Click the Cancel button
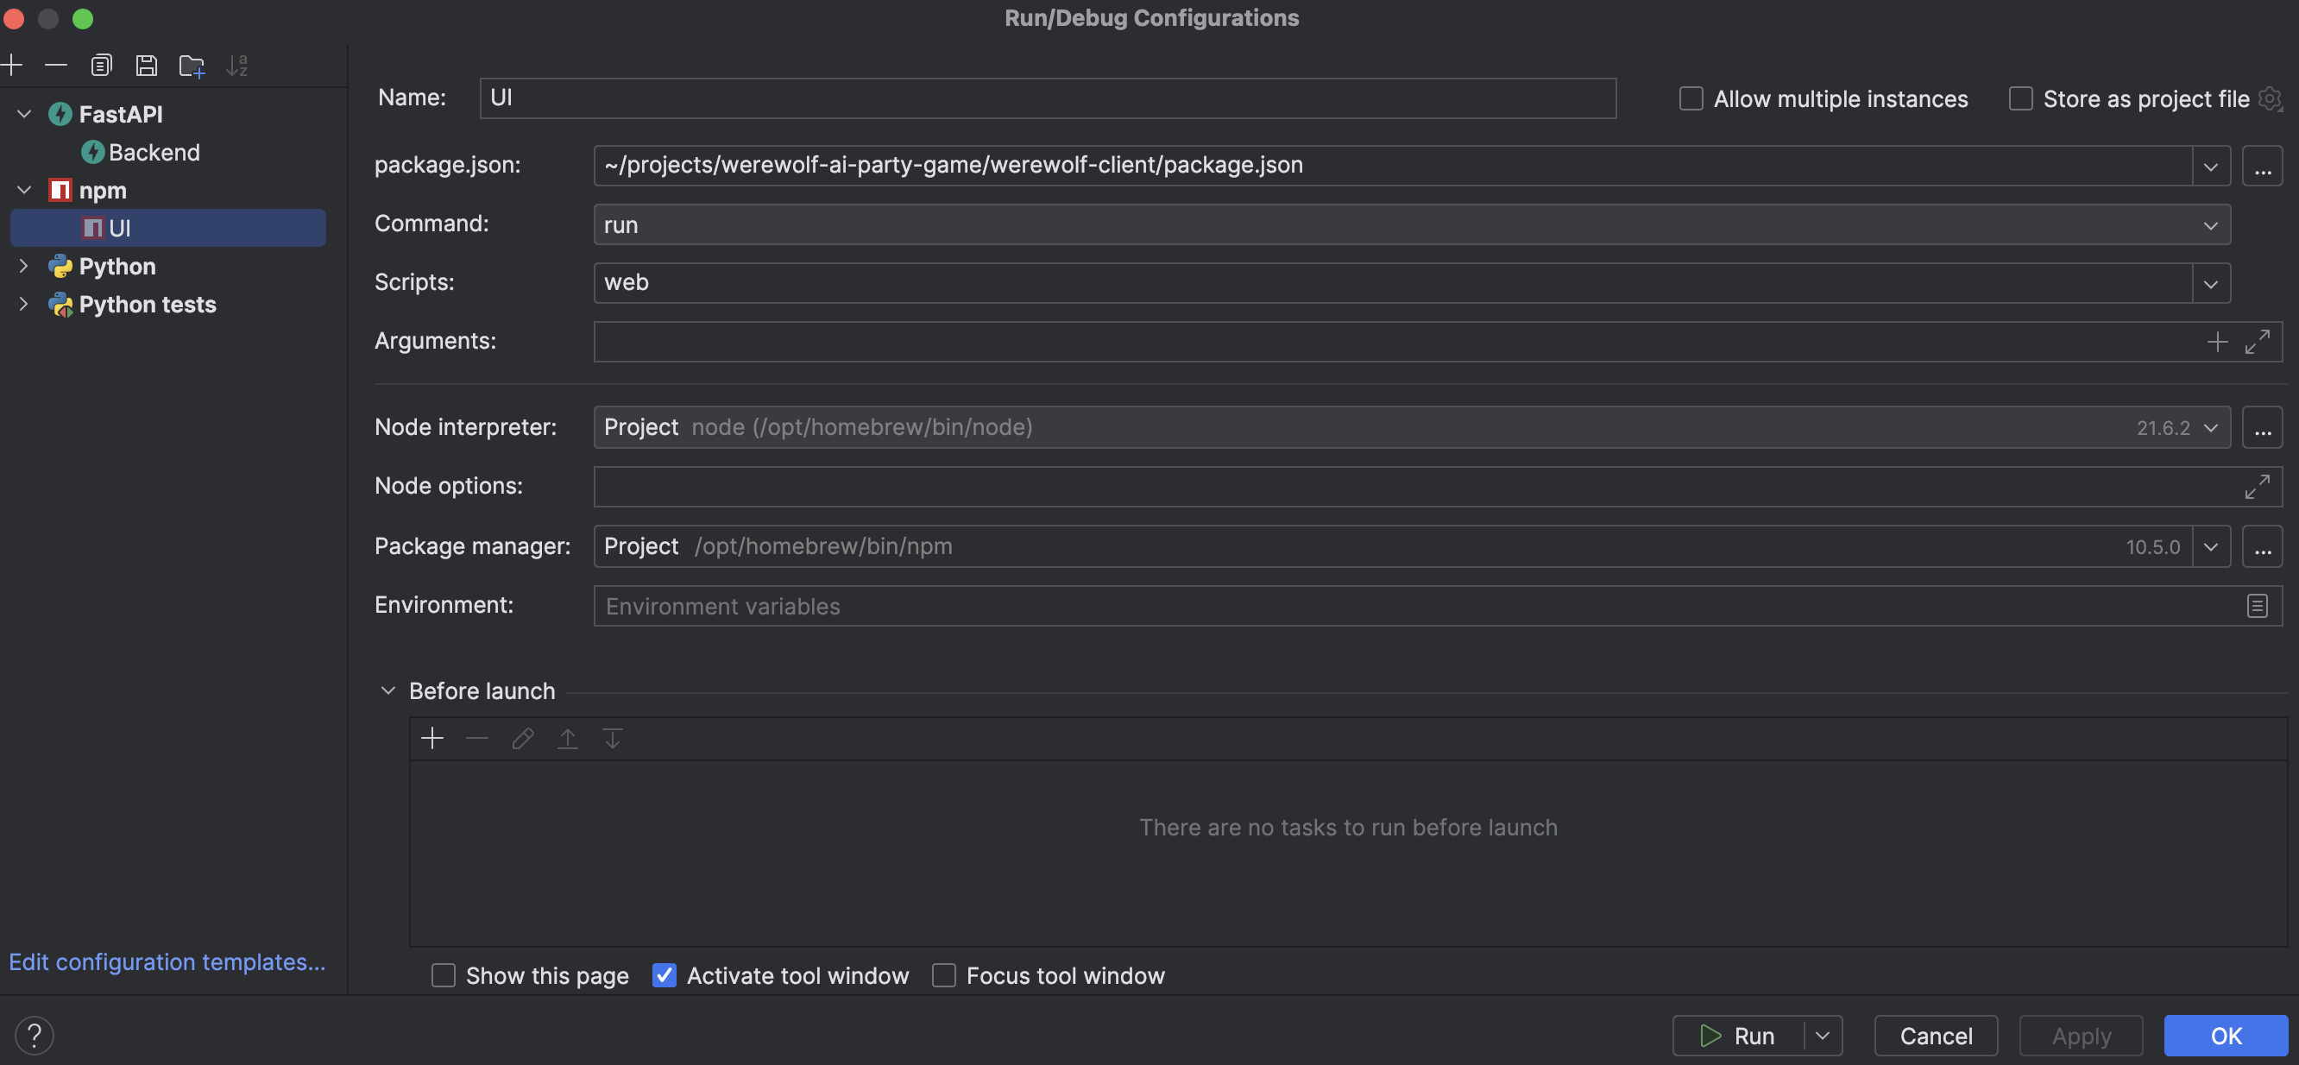2299x1065 pixels. (x=1935, y=1036)
